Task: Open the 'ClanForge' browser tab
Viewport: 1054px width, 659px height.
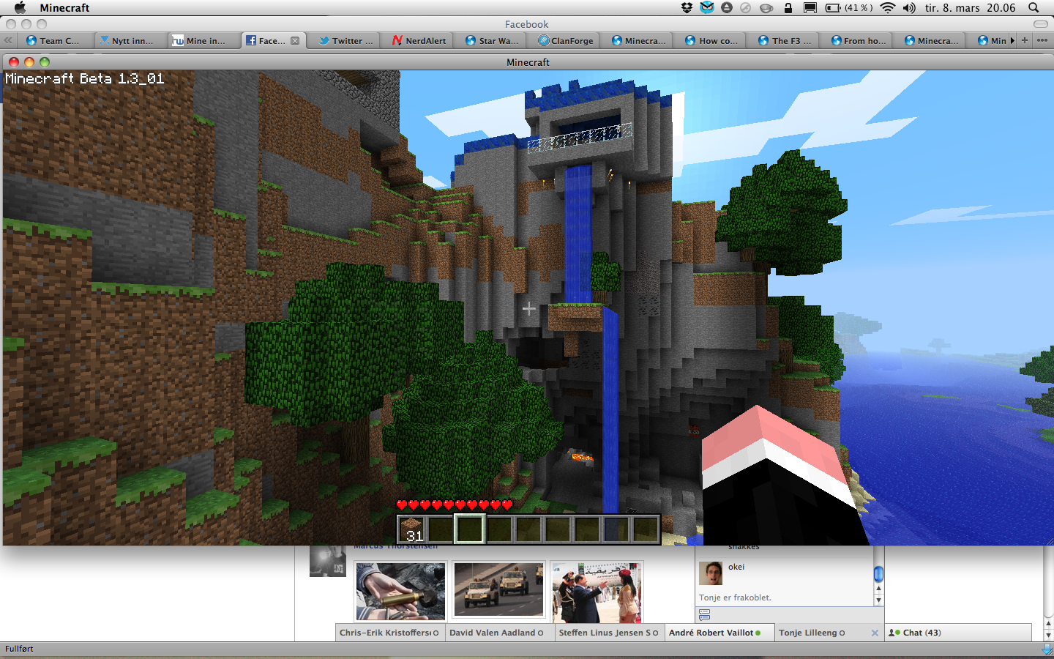Action: pos(565,40)
